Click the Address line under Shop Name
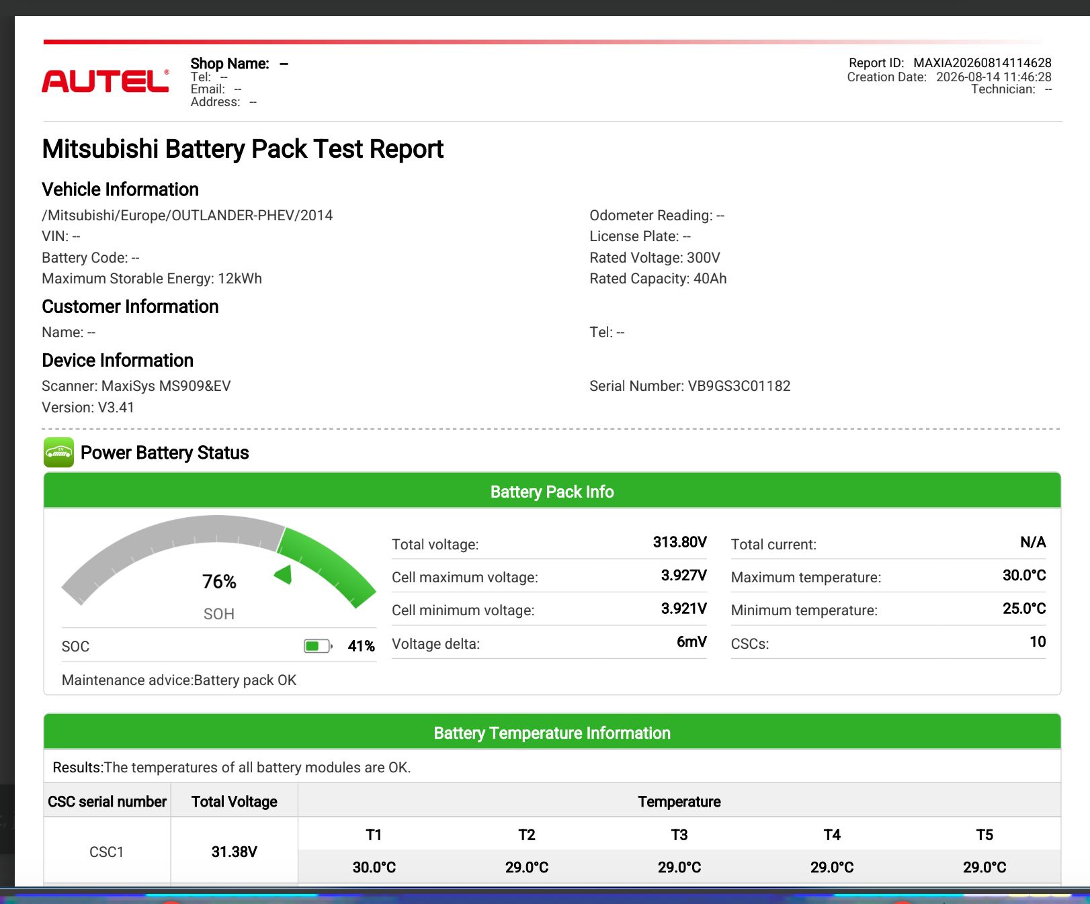Screen dimensions: 1090x904 pyautogui.click(x=223, y=102)
